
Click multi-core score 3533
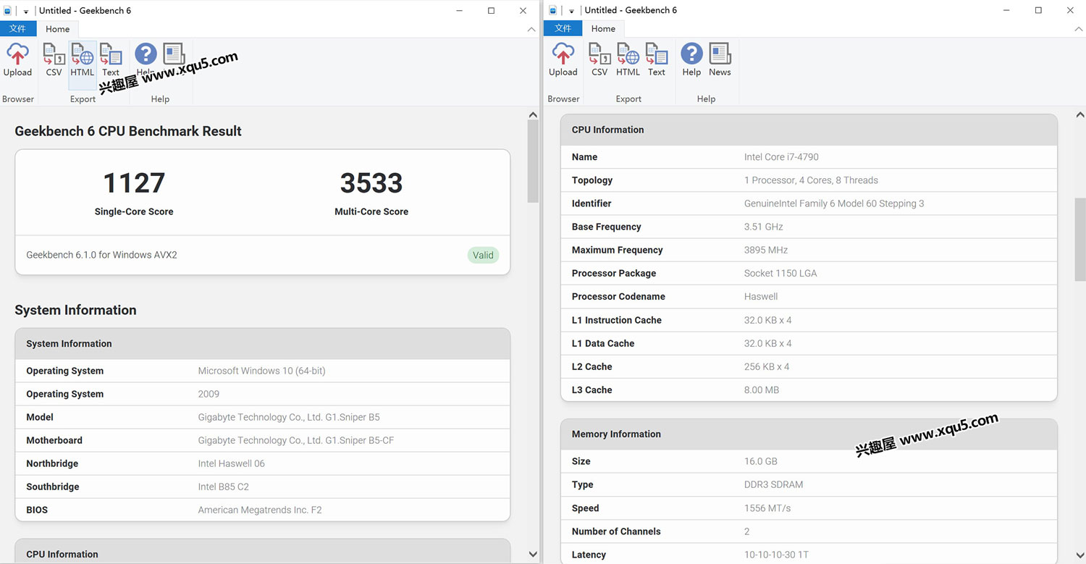click(371, 183)
